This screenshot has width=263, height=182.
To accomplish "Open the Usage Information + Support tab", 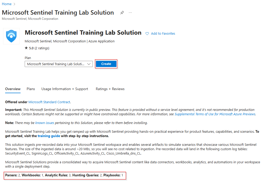I will [65, 89].
